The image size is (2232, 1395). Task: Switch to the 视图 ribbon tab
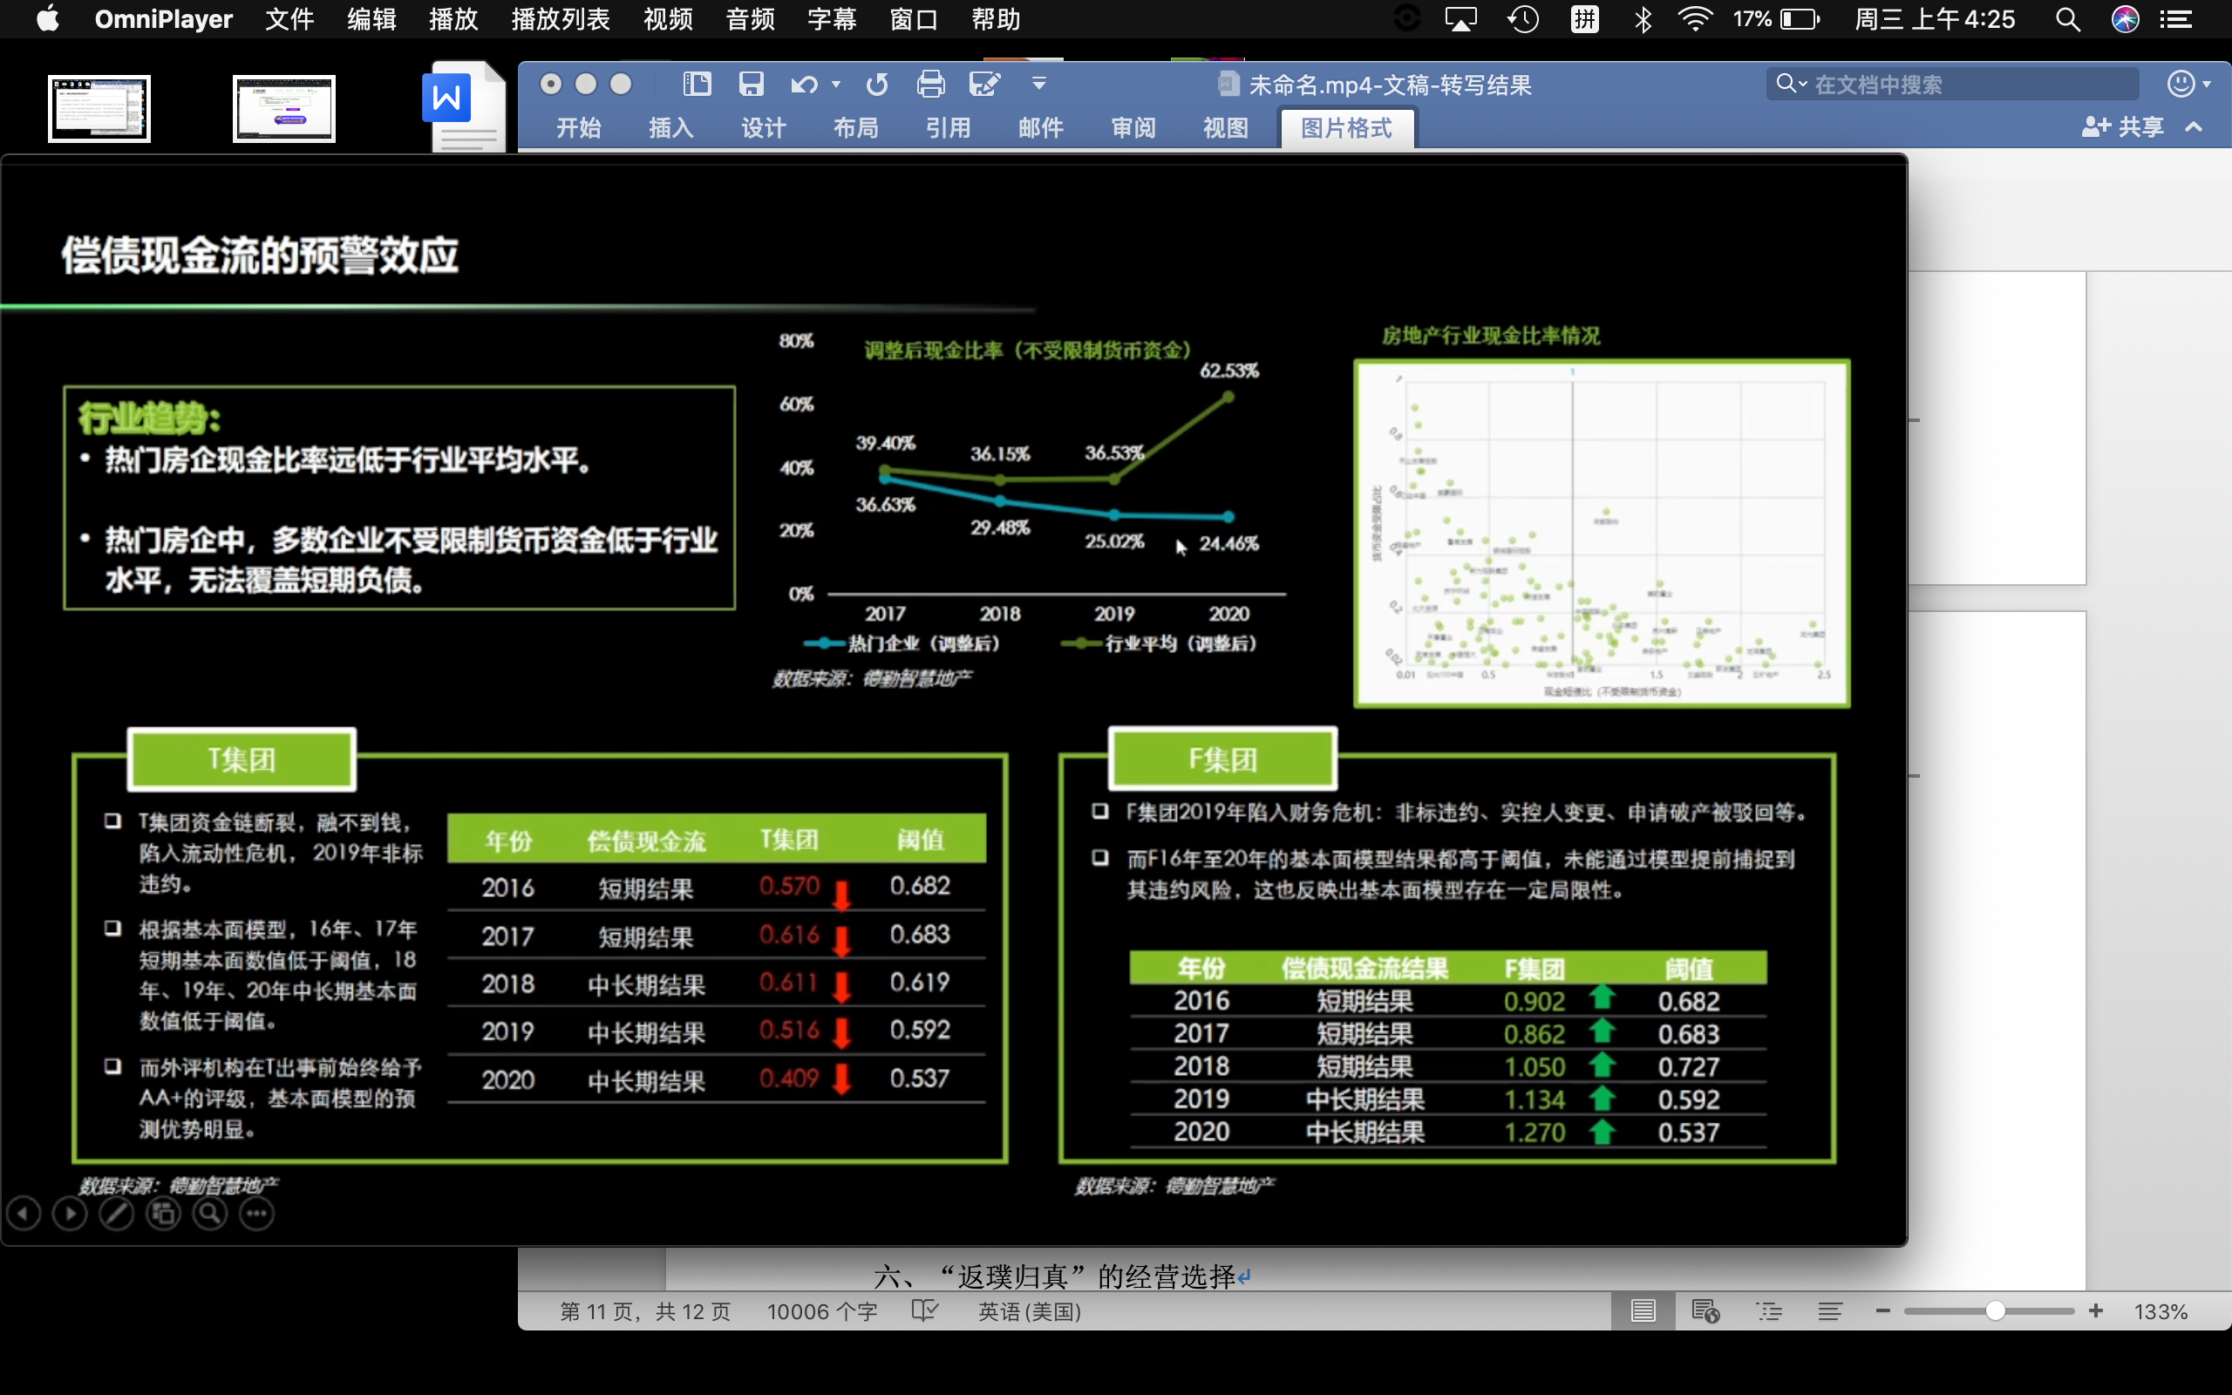pos(1226,127)
